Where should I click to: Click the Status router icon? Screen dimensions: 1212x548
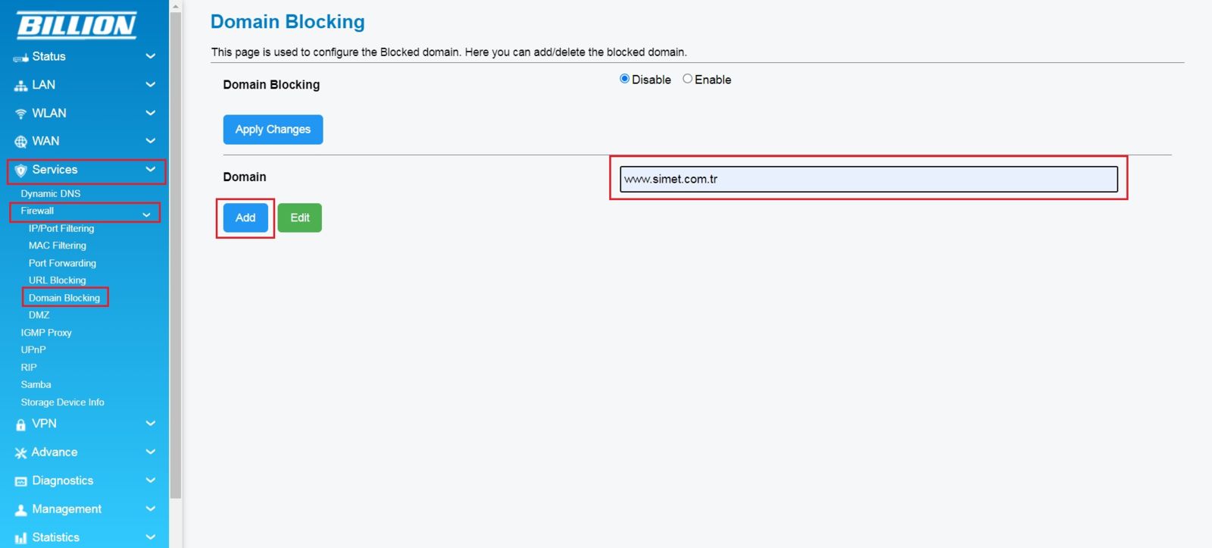coord(20,58)
